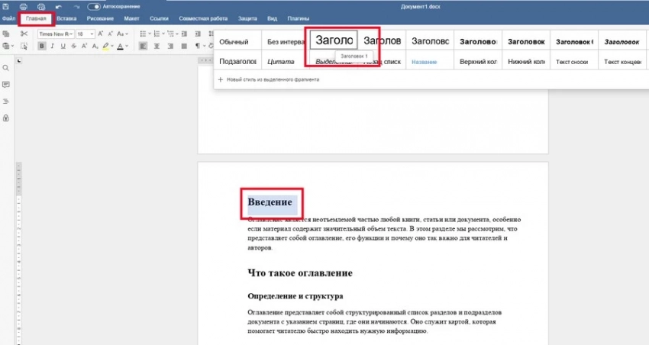Click the yellow highlight color button

coord(106,47)
